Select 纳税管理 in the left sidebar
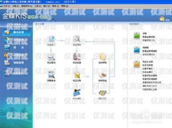This screenshot has width=172, height=128. 19,63
